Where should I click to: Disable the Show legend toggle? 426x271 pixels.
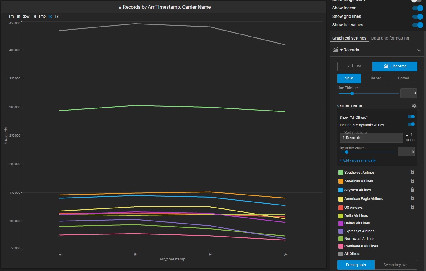coord(418,8)
